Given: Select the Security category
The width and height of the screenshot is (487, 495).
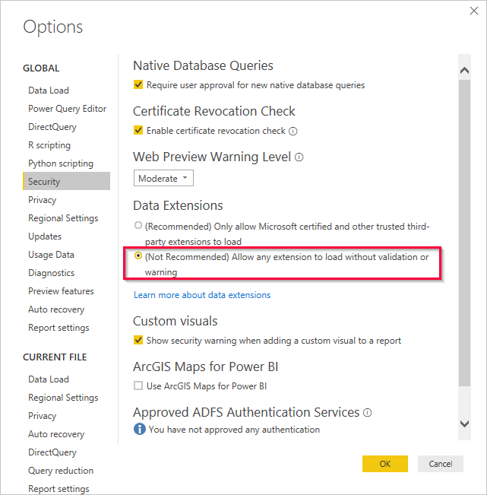Looking at the screenshot, I should point(67,181).
